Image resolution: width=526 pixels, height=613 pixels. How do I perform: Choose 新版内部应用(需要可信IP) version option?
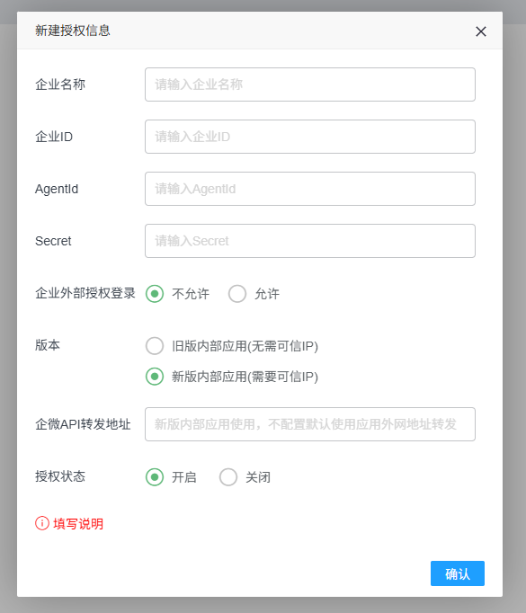[155, 377]
